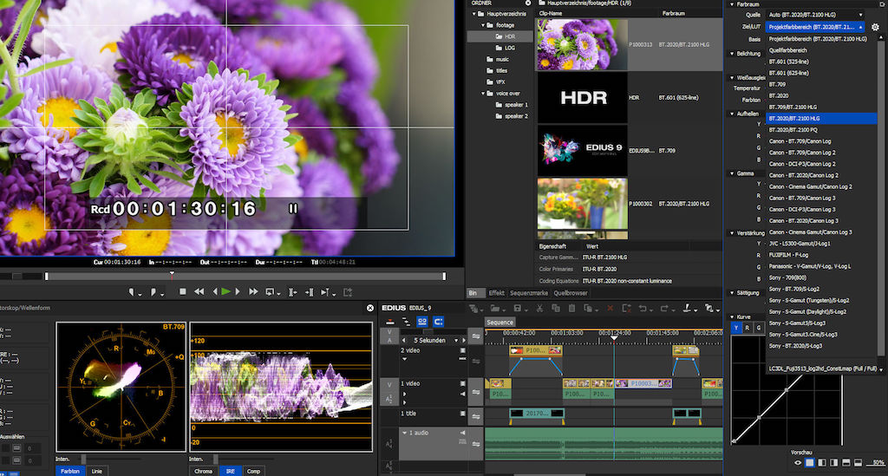Collapse the Gamma section
This screenshot has width=888, height=476.
pos(732,173)
